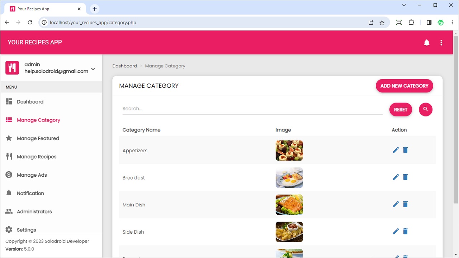Image resolution: width=459 pixels, height=258 pixels.
Task: Click the Settings gear icon
Action: pos(9,230)
